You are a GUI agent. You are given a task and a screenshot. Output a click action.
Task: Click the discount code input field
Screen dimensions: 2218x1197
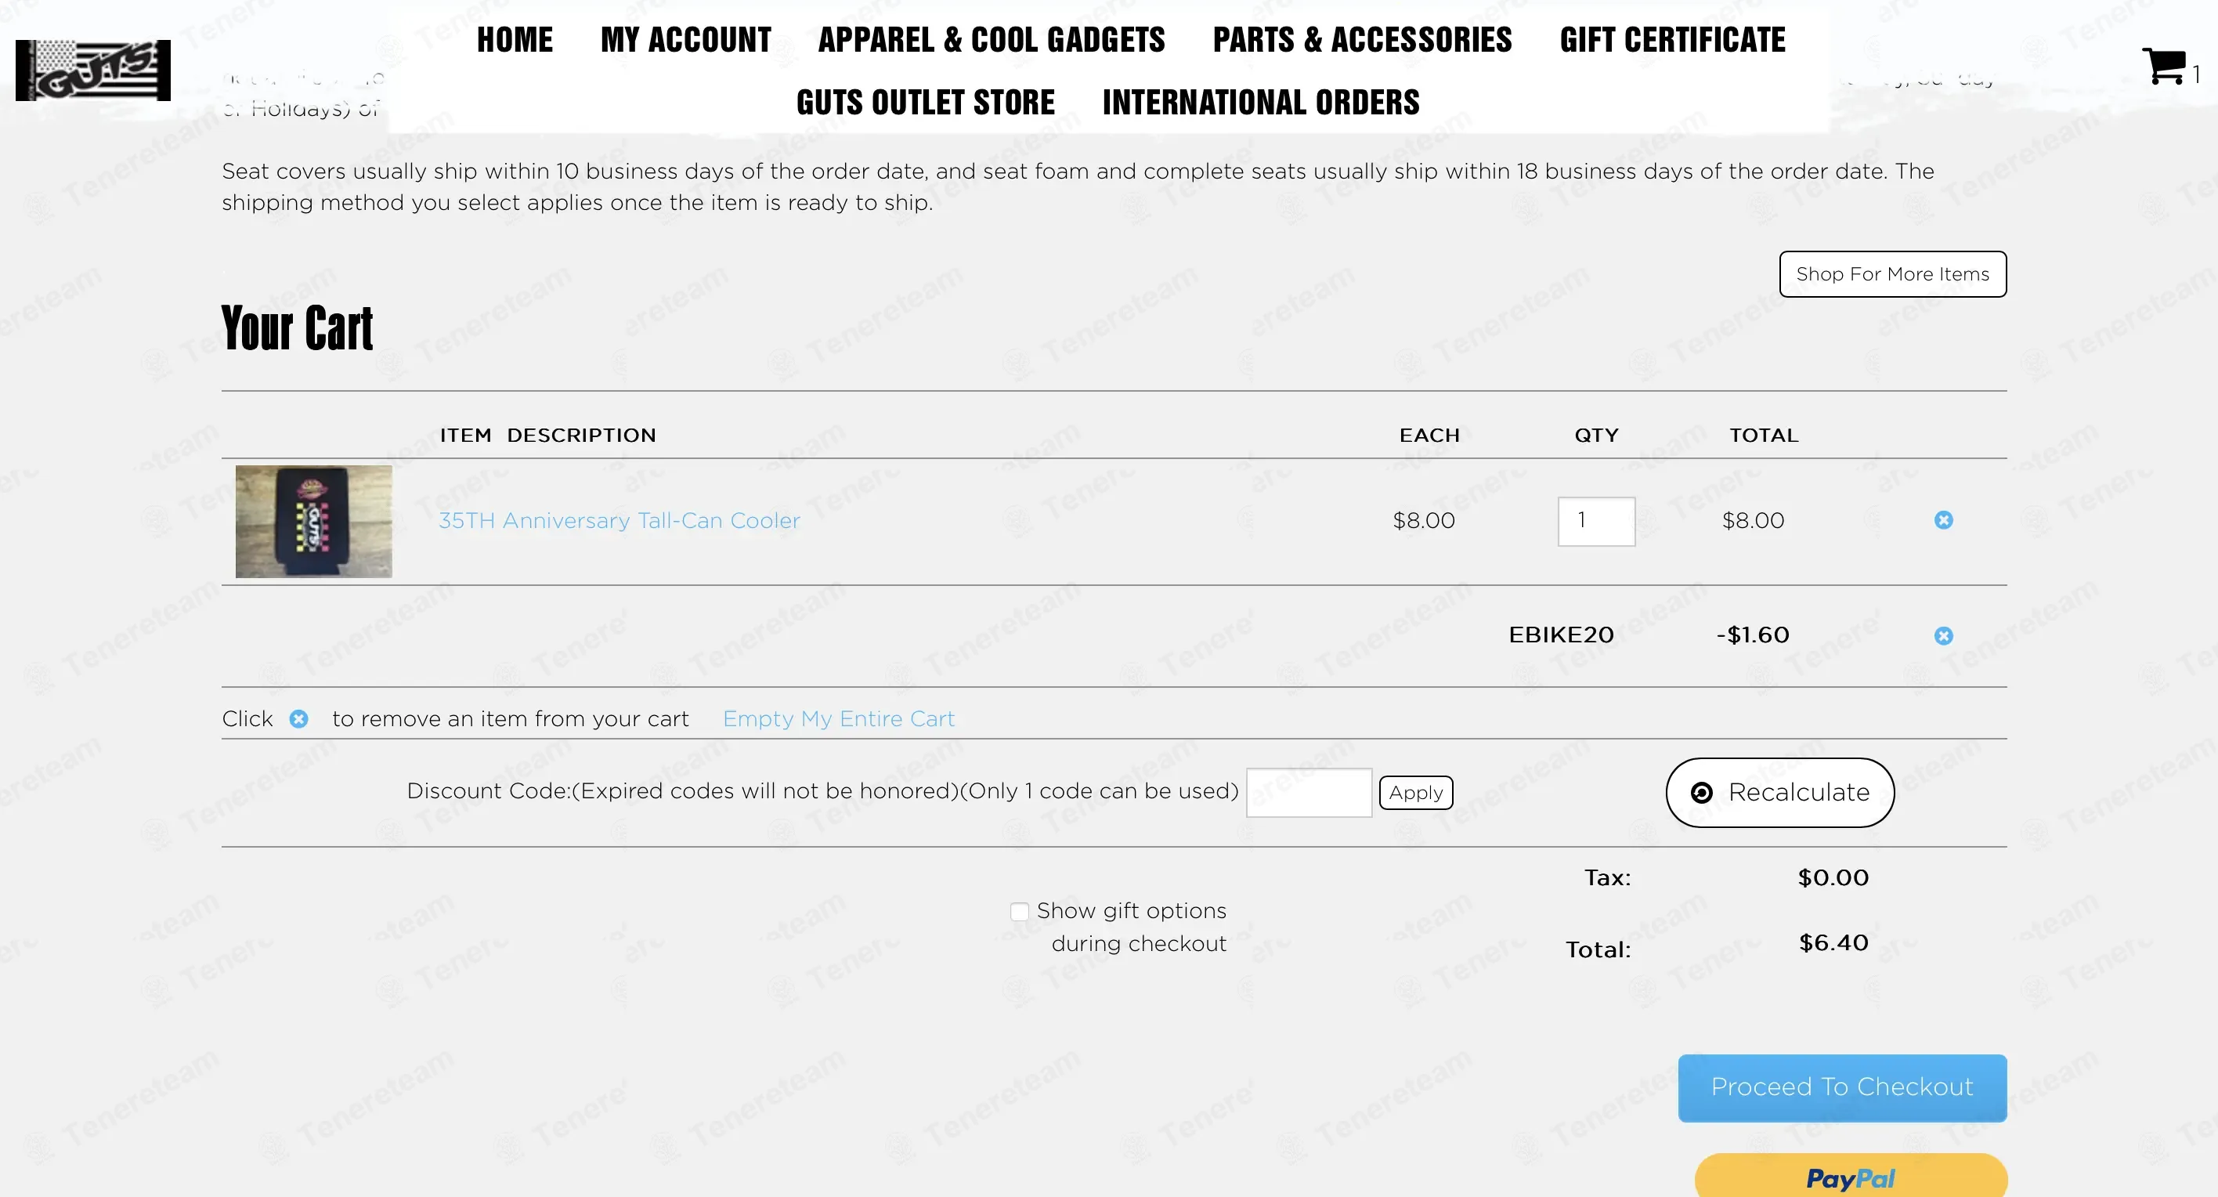tap(1309, 792)
